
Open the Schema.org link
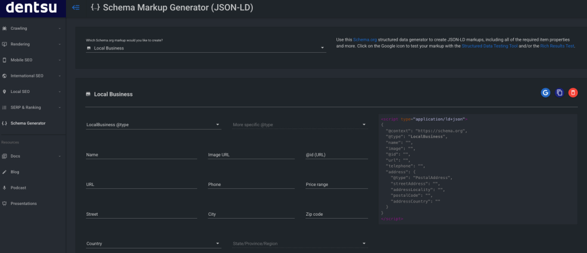[365, 40]
